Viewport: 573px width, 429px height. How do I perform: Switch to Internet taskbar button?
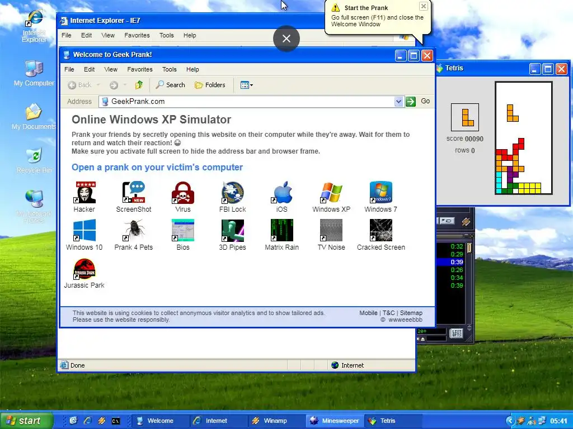coord(219,421)
